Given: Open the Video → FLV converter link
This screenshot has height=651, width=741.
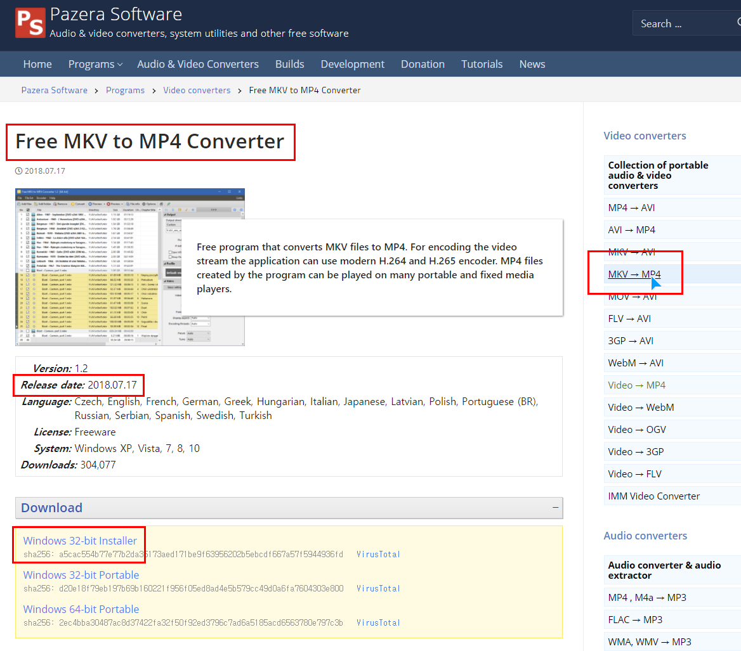Looking at the screenshot, I should tap(634, 474).
